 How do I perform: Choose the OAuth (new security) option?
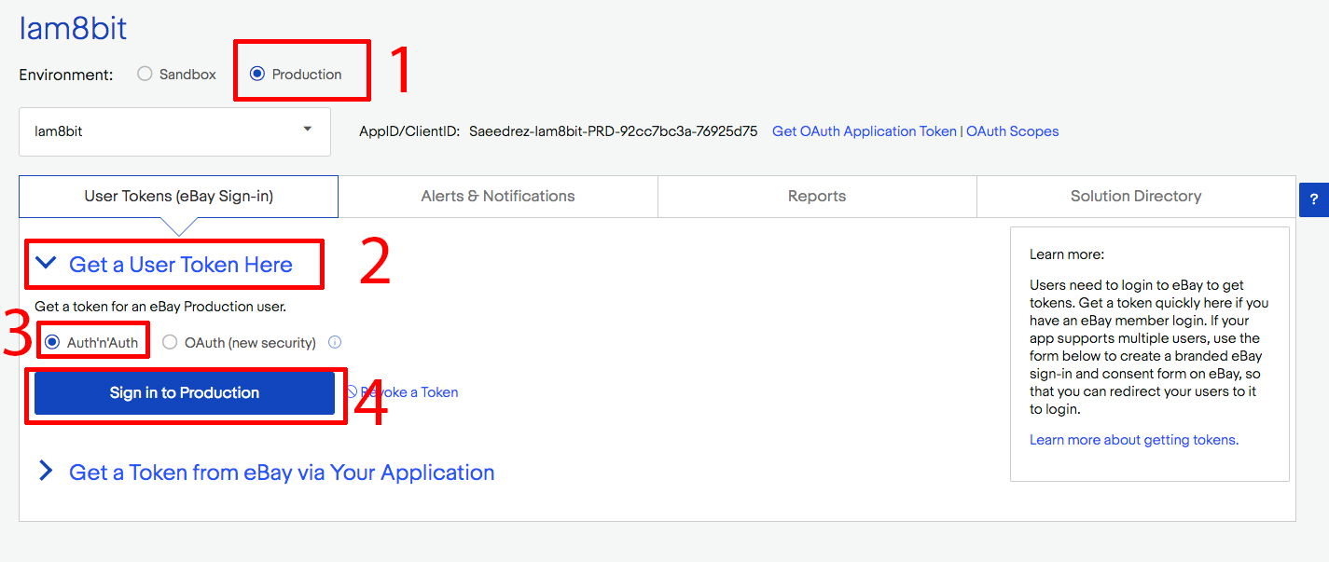(170, 343)
